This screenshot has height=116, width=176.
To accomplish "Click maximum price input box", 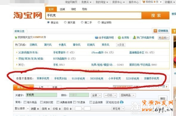I will 87,109.
